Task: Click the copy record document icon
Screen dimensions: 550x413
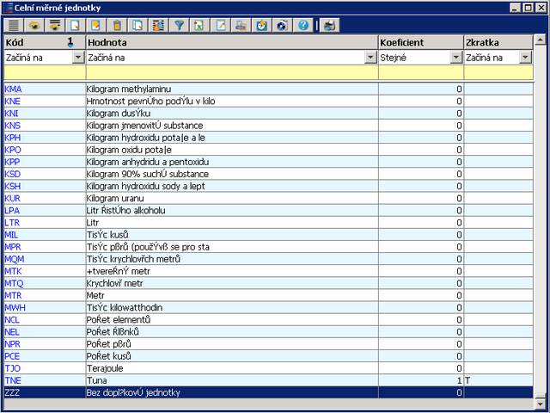Action: pyautogui.click(x=138, y=25)
